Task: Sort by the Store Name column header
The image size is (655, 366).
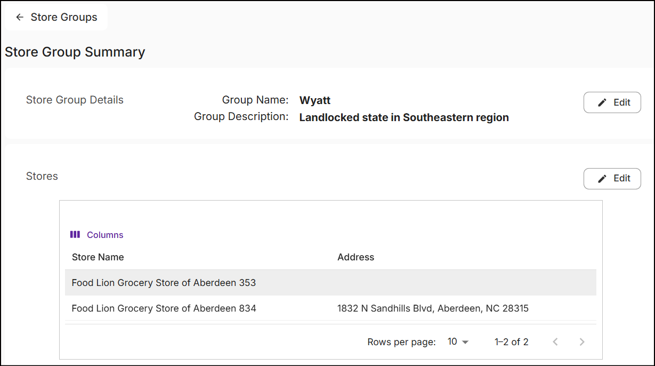Action: pos(98,257)
